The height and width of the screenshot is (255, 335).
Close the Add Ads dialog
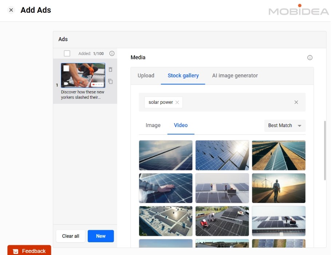coord(11,10)
